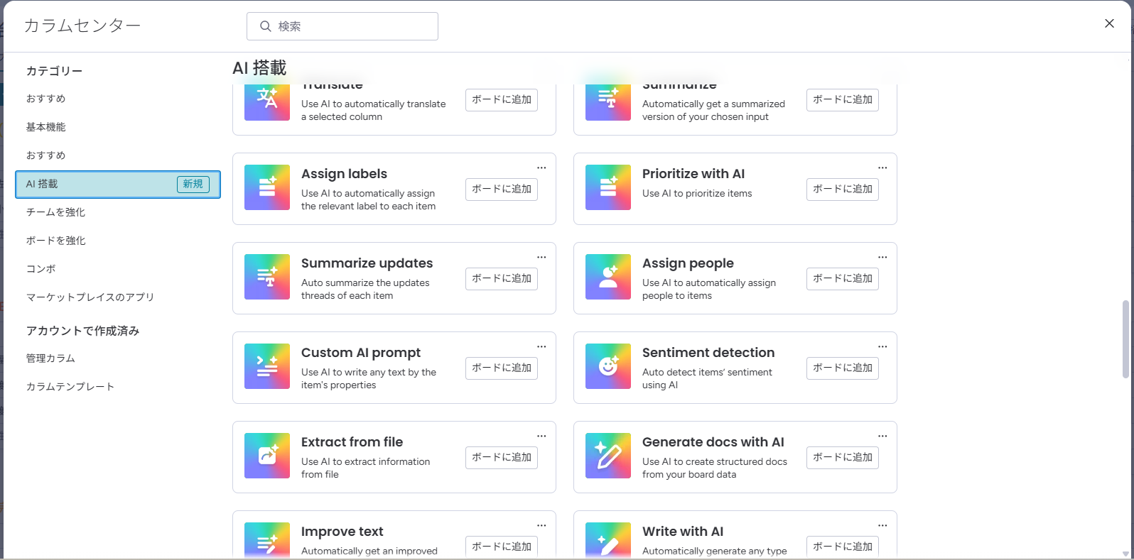Screen dimensions: 1134x560
Task: Click the Custom AI prompt icon
Action: coord(267,366)
